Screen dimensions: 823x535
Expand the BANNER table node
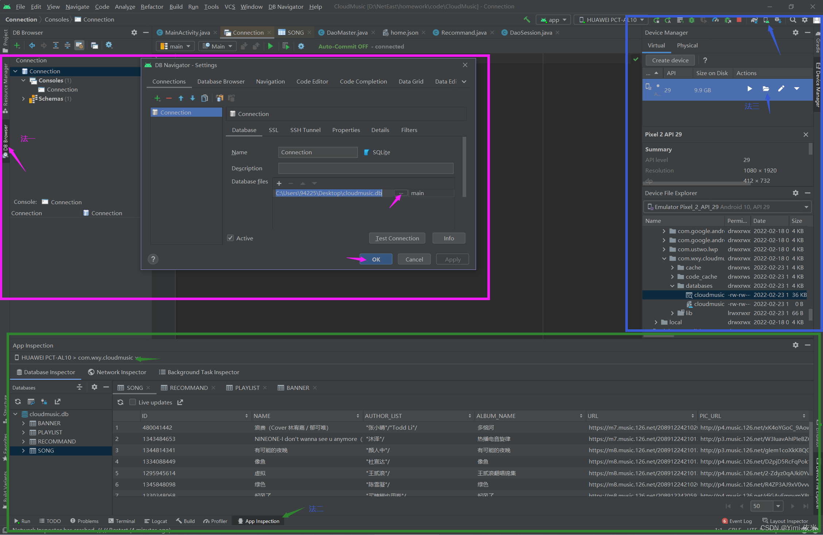[x=24, y=423]
